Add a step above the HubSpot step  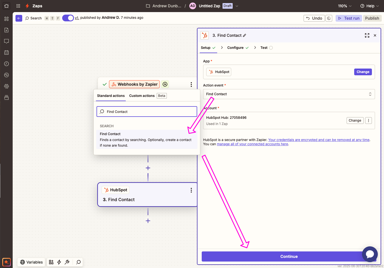(x=148, y=168)
